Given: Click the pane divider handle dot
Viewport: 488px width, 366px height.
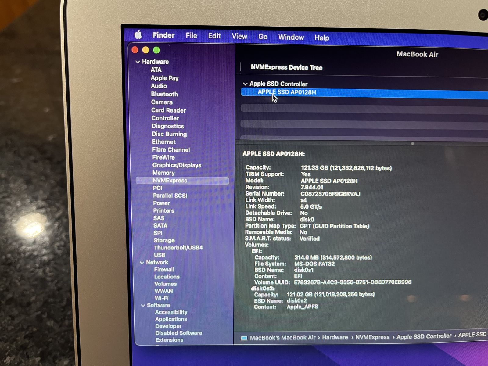Looking at the screenshot, I should pos(412,143).
